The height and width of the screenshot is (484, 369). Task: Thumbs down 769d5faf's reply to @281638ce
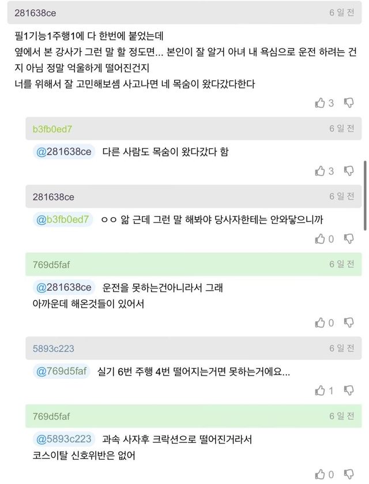pos(349,323)
